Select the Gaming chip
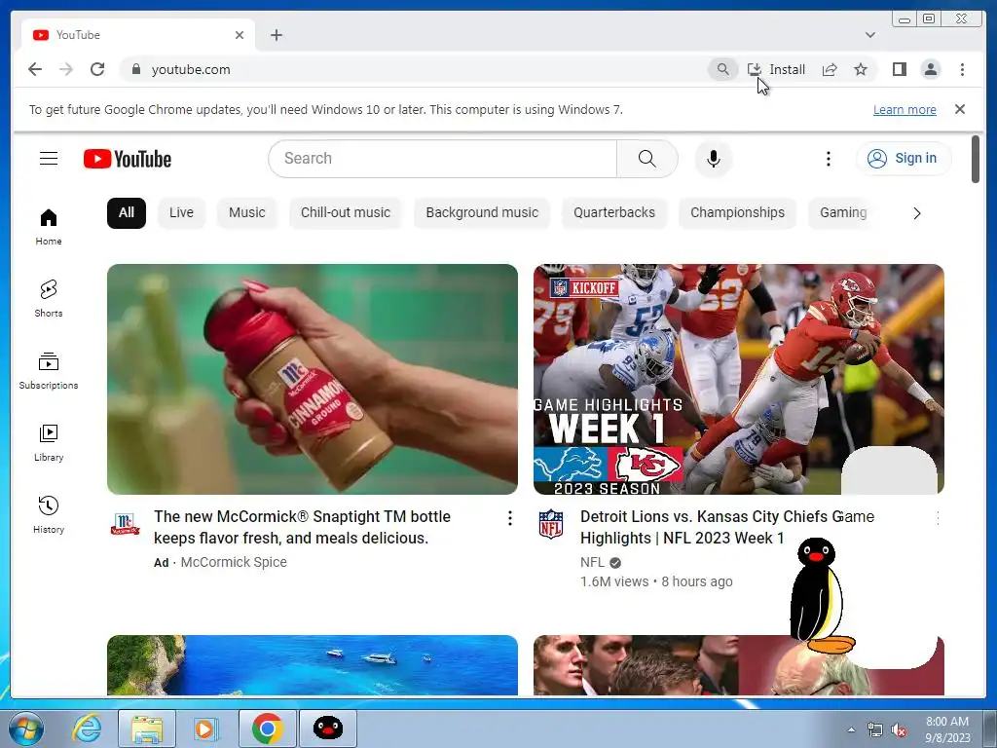 click(843, 212)
